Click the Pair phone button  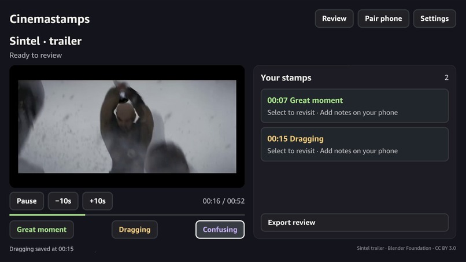pyautogui.click(x=383, y=19)
